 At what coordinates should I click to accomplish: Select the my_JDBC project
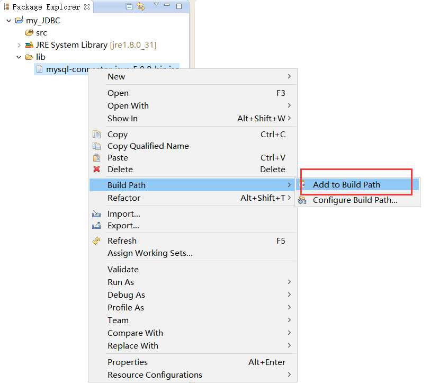(43, 21)
